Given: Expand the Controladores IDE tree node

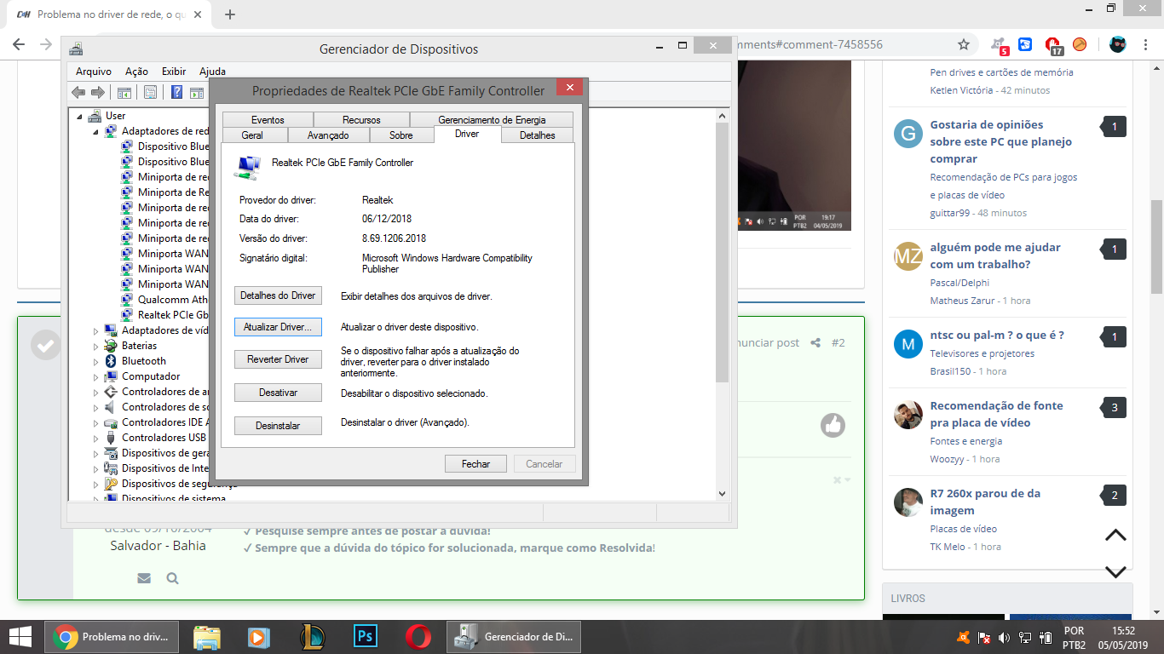Looking at the screenshot, I should pyautogui.click(x=95, y=422).
